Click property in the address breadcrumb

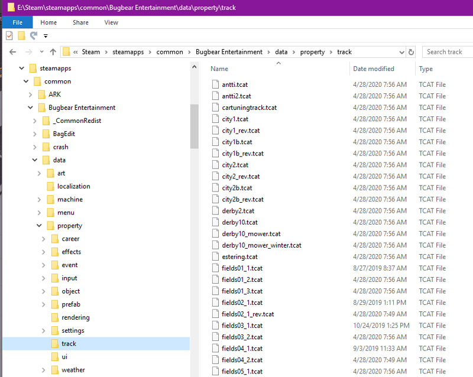312,52
